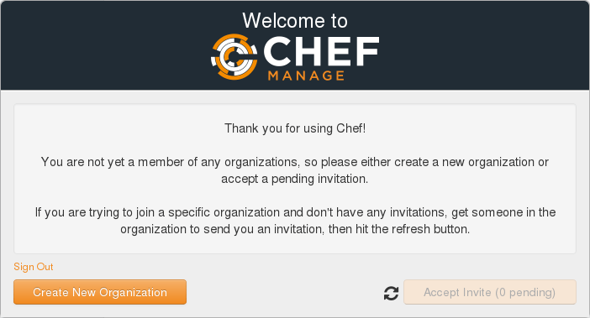The width and height of the screenshot is (590, 318).
Task: Create a new organization
Action: [100, 292]
